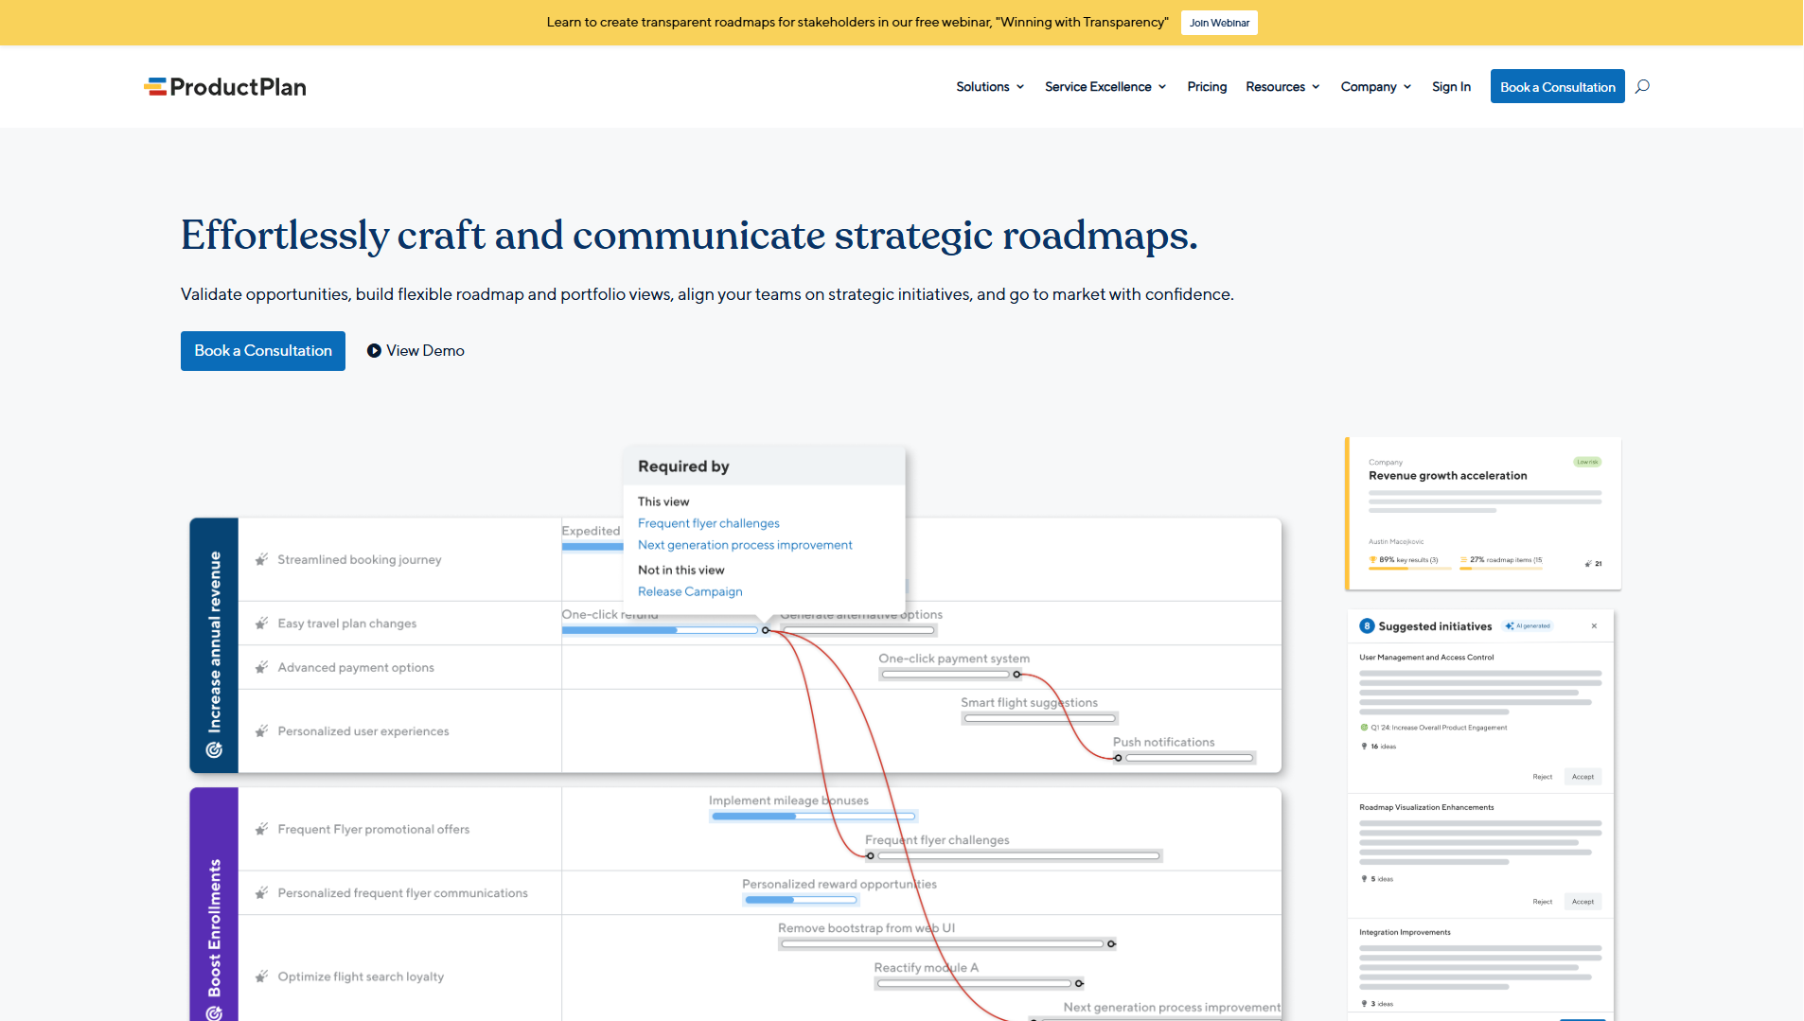Click the Smart flight suggestions bar

pos(1039,718)
